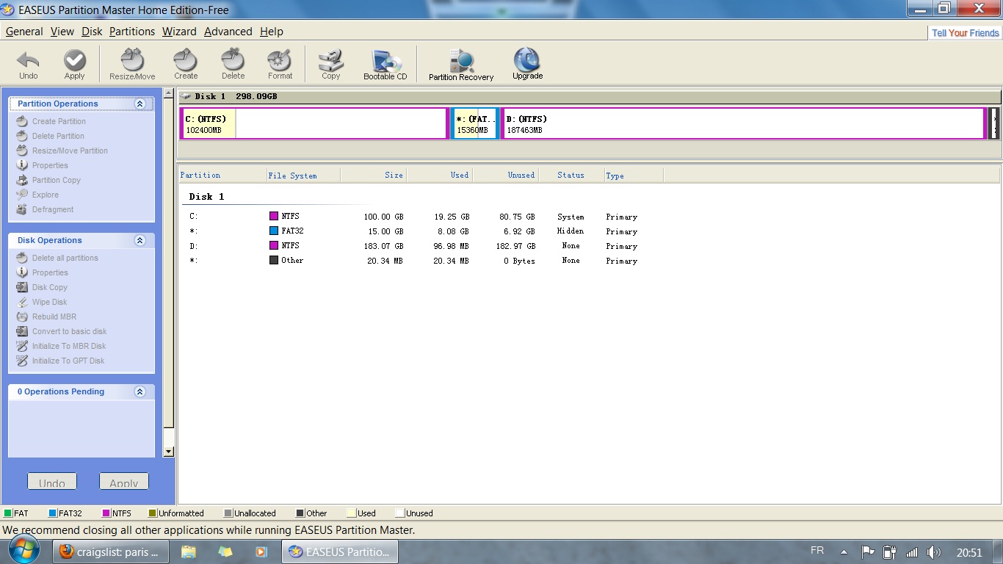Open the View menu
The width and height of the screenshot is (1003, 564).
point(62,32)
